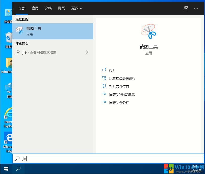Select the Microsoft Edge desktop icon
The image size is (205, 174).
[x=8, y=142]
